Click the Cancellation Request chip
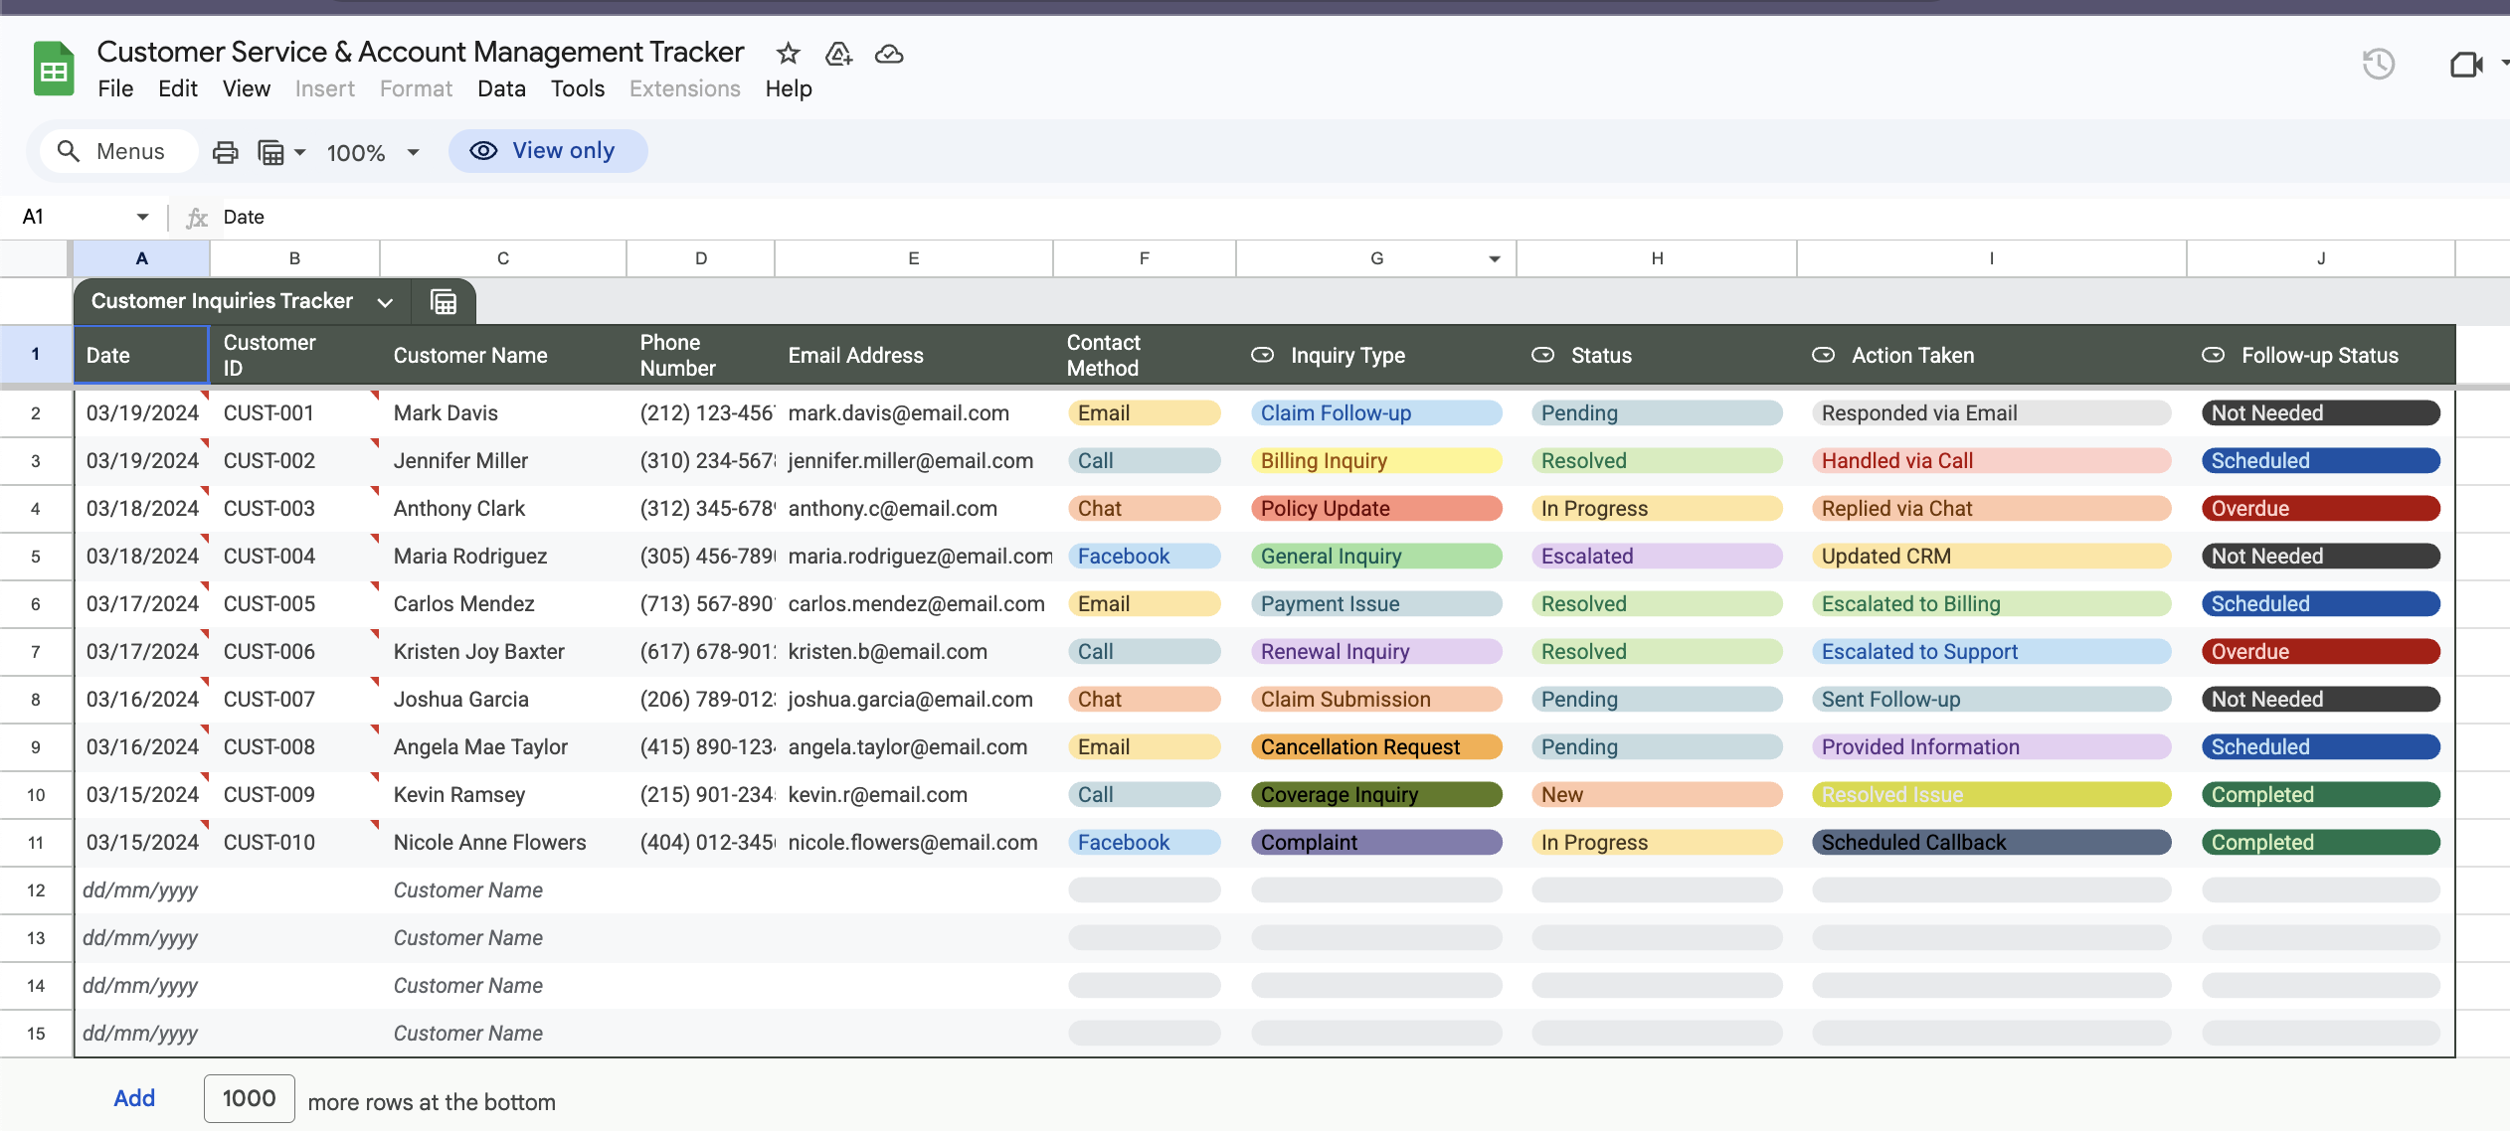The height and width of the screenshot is (1131, 2510). tap(1376, 747)
